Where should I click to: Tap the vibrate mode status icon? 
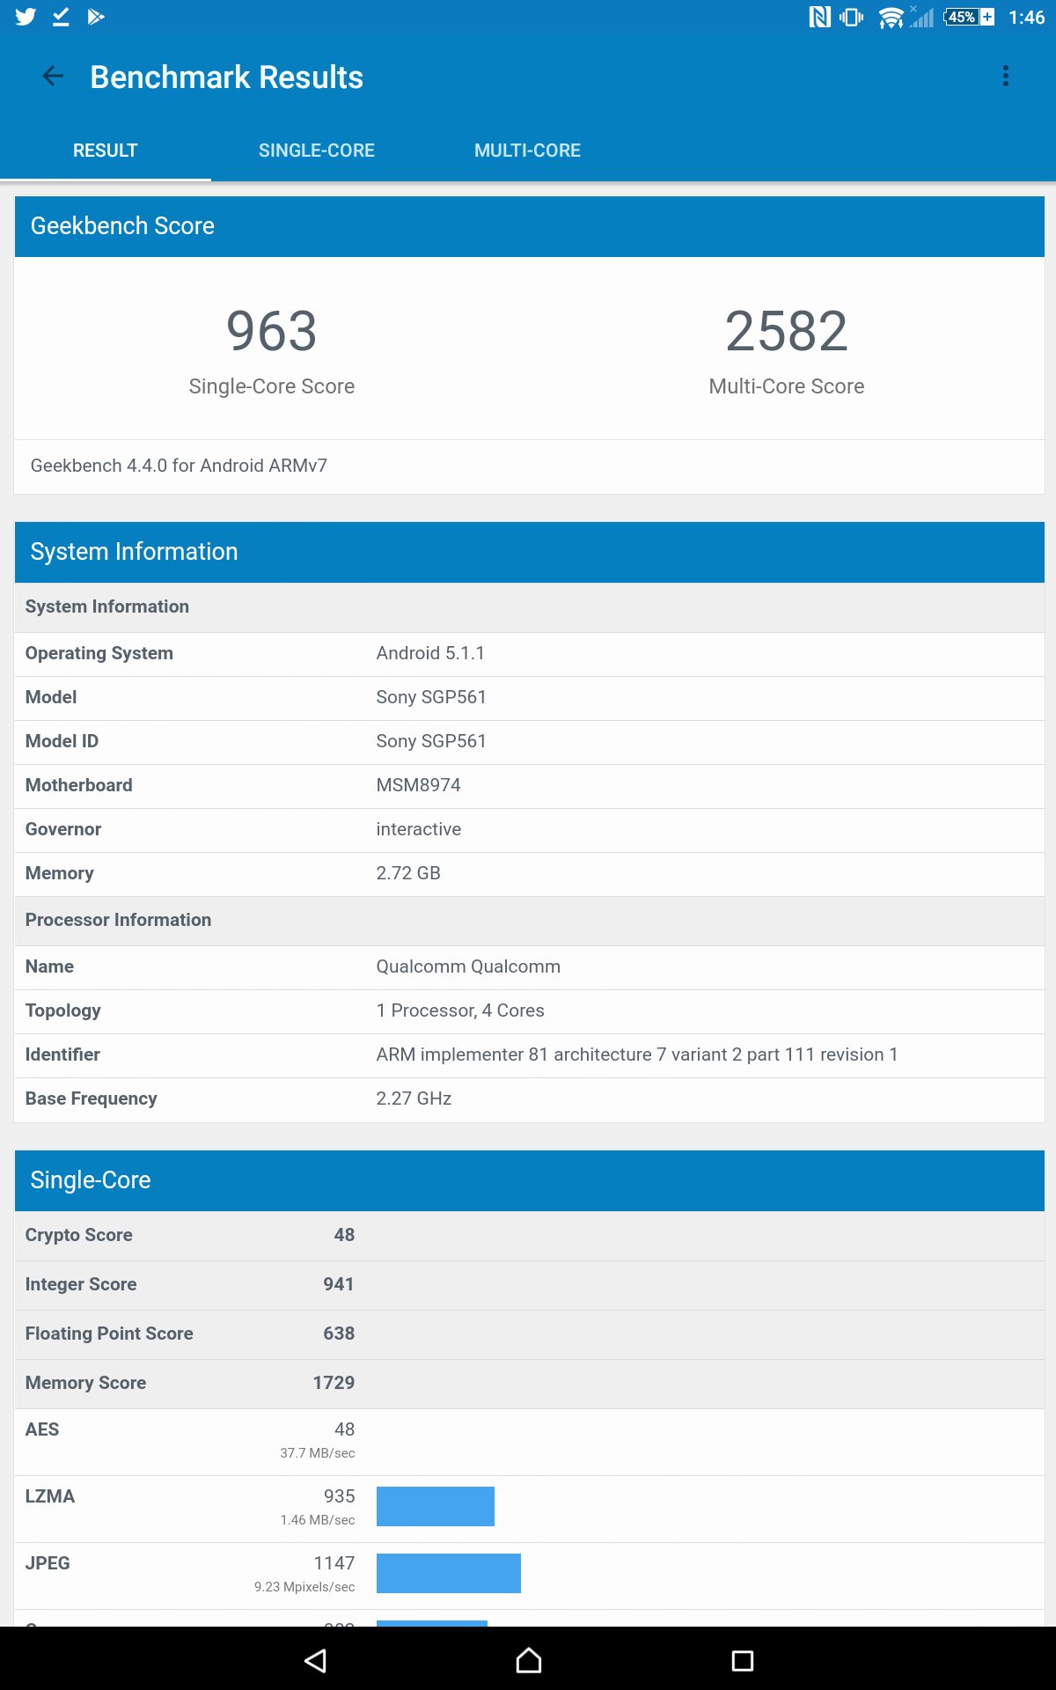[851, 17]
